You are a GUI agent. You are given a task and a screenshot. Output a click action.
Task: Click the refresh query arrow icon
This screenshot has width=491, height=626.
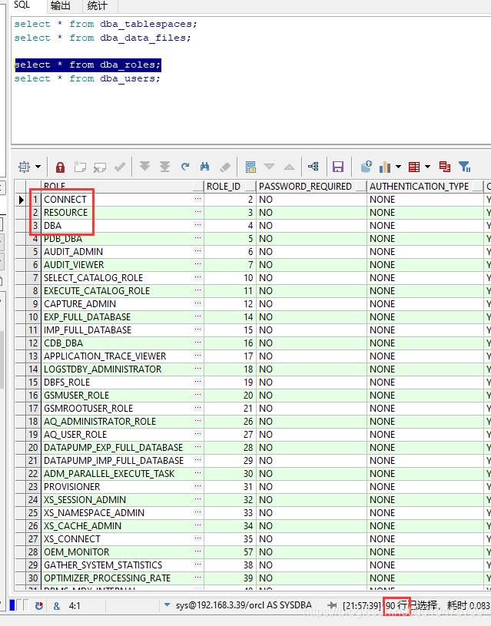point(185,167)
